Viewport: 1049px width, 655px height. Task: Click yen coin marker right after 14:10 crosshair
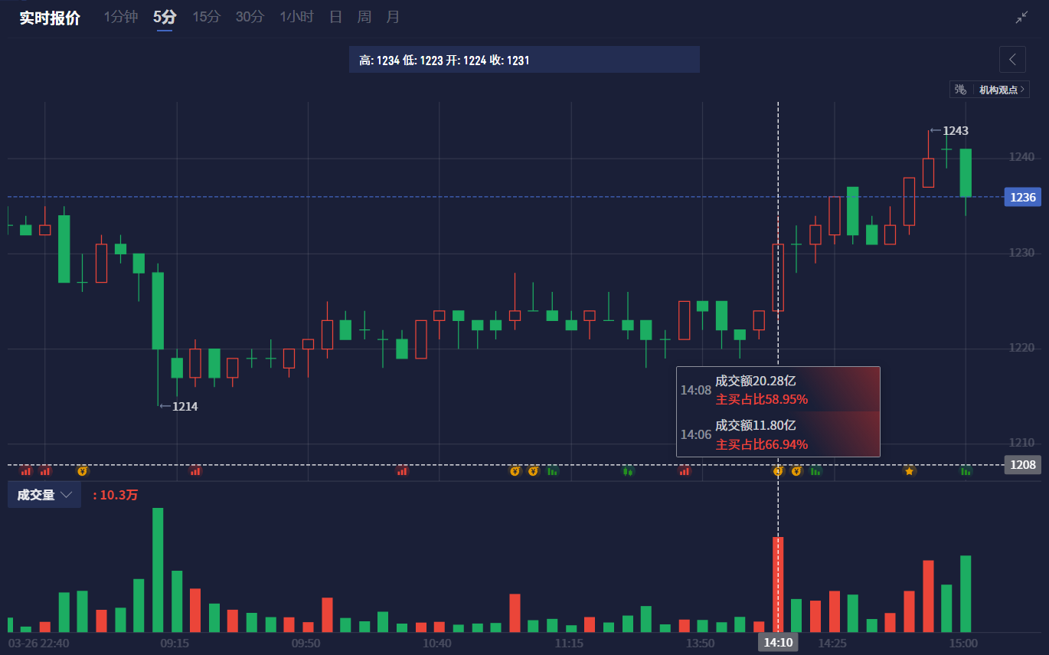[x=796, y=470]
